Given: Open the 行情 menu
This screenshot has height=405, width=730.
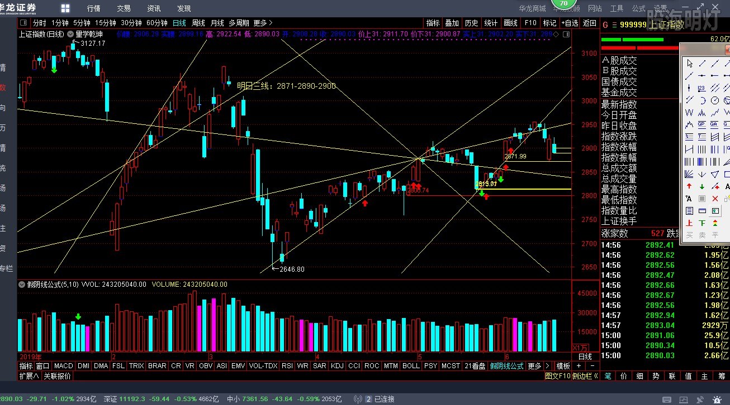Looking at the screenshot, I should coord(94,8).
